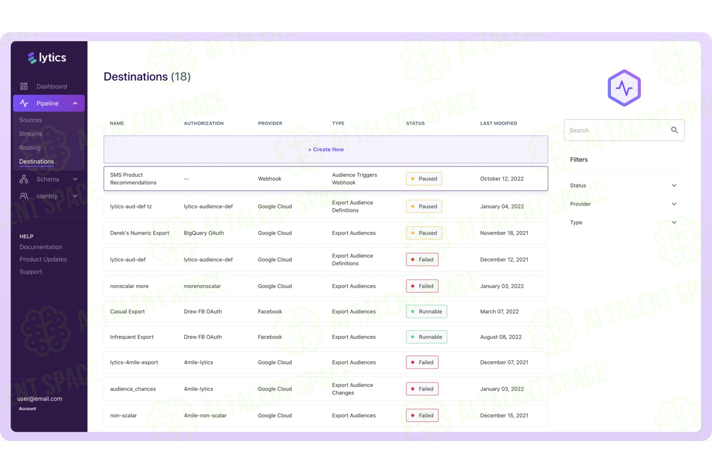Screen dimensions: 712x474
Task: Sort by LAST MODIFIED column header
Action: [x=498, y=123]
